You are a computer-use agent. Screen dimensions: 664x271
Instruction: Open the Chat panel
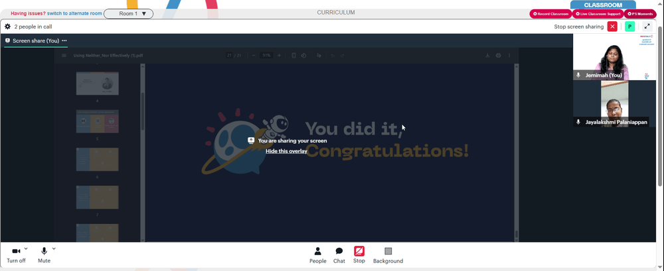click(x=339, y=255)
